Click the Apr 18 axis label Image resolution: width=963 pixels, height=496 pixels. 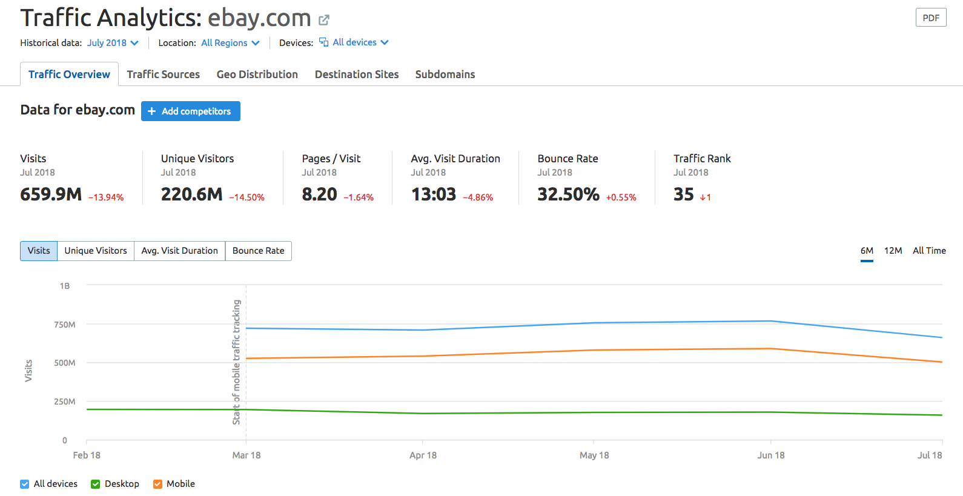pyautogui.click(x=423, y=455)
